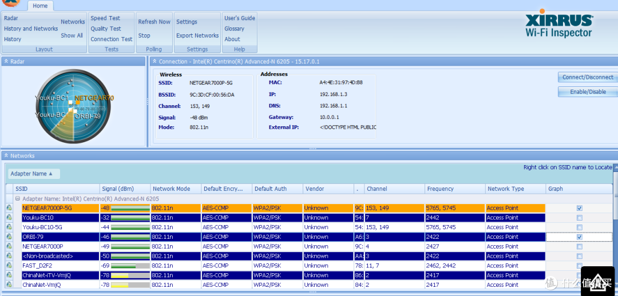Check Graph checkbox for Youku-BC10
The image size is (618, 296).
pyautogui.click(x=579, y=218)
